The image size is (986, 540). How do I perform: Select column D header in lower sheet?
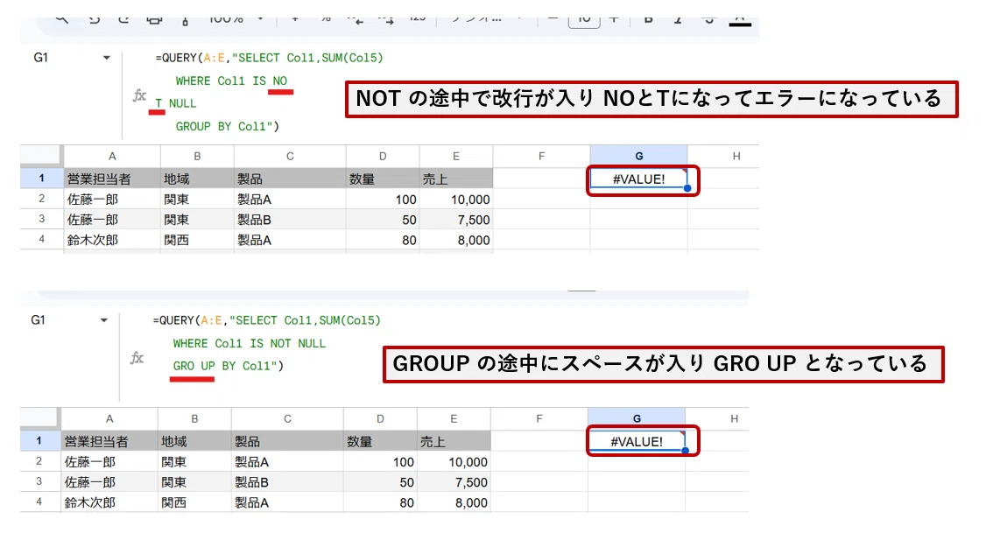(x=380, y=419)
